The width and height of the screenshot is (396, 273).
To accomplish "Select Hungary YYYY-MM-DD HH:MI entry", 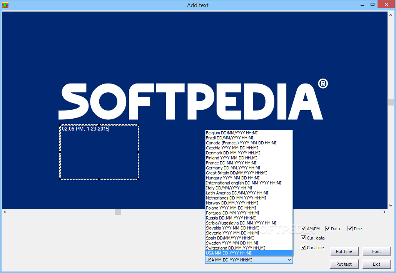I will click(249, 178).
